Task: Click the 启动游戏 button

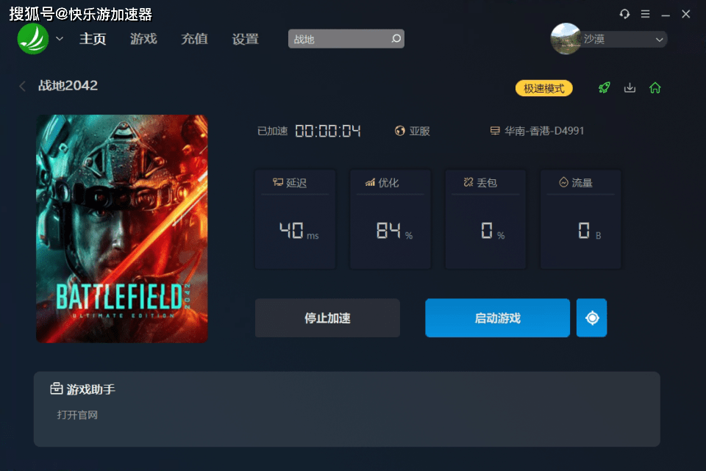Action: click(x=498, y=318)
